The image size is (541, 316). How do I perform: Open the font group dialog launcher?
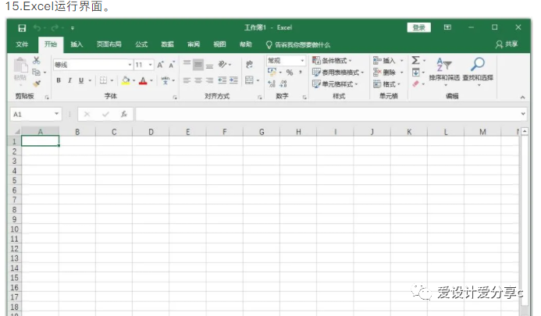175,98
